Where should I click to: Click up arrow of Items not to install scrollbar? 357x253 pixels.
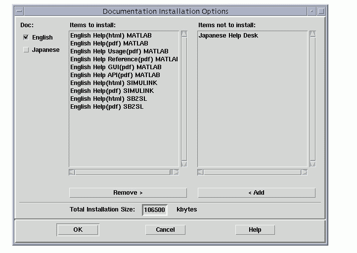coord(312,34)
